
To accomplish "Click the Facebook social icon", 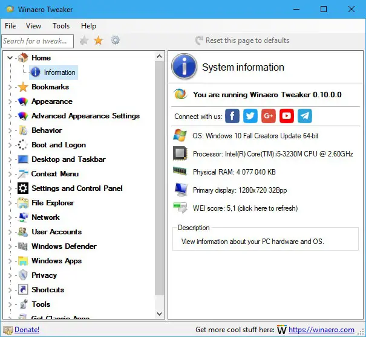I will pos(232,116).
